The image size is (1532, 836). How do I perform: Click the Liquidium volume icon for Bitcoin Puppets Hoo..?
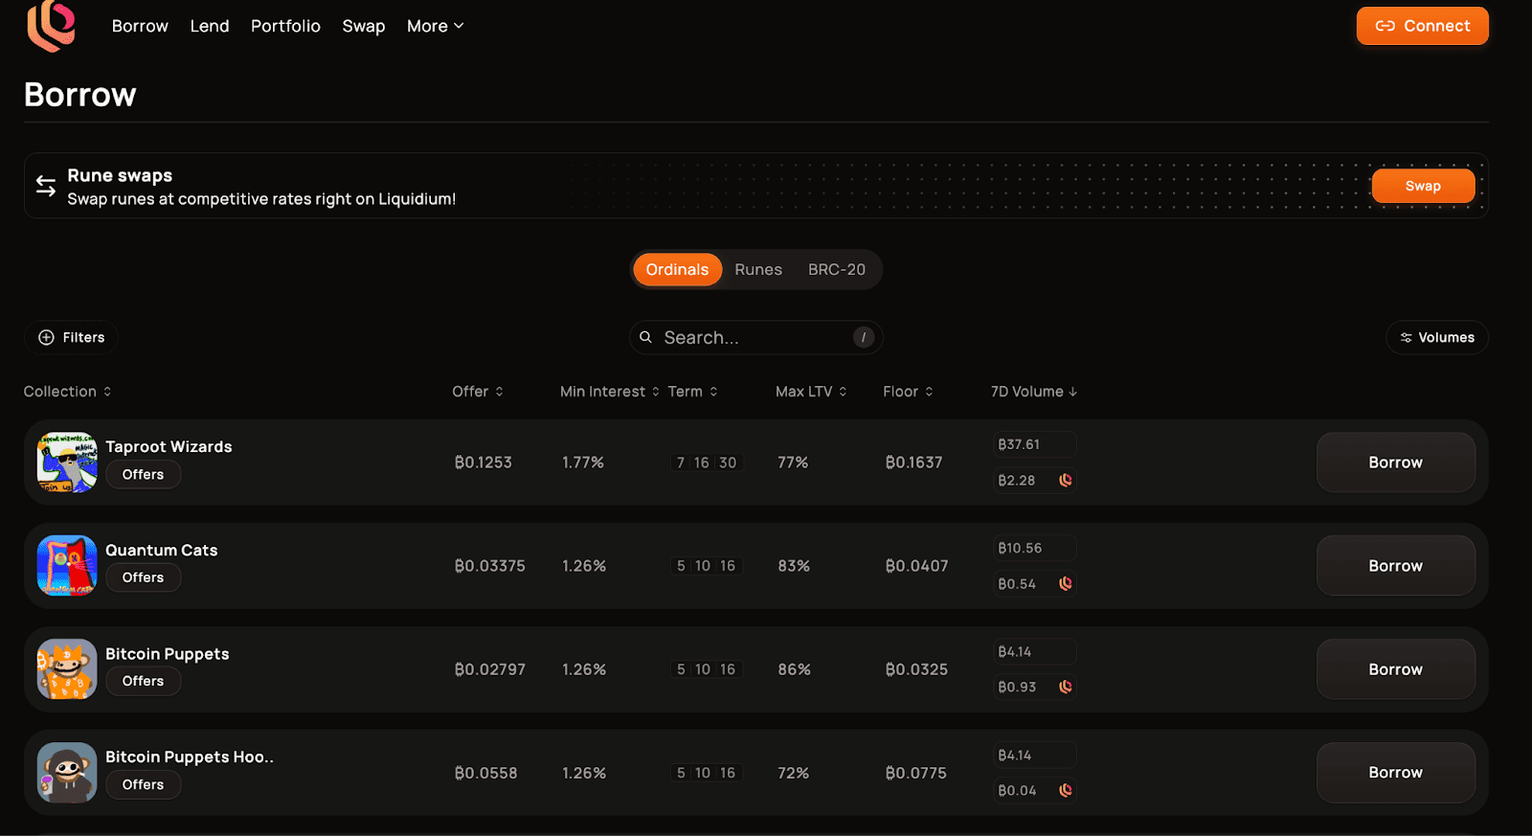[1066, 791]
